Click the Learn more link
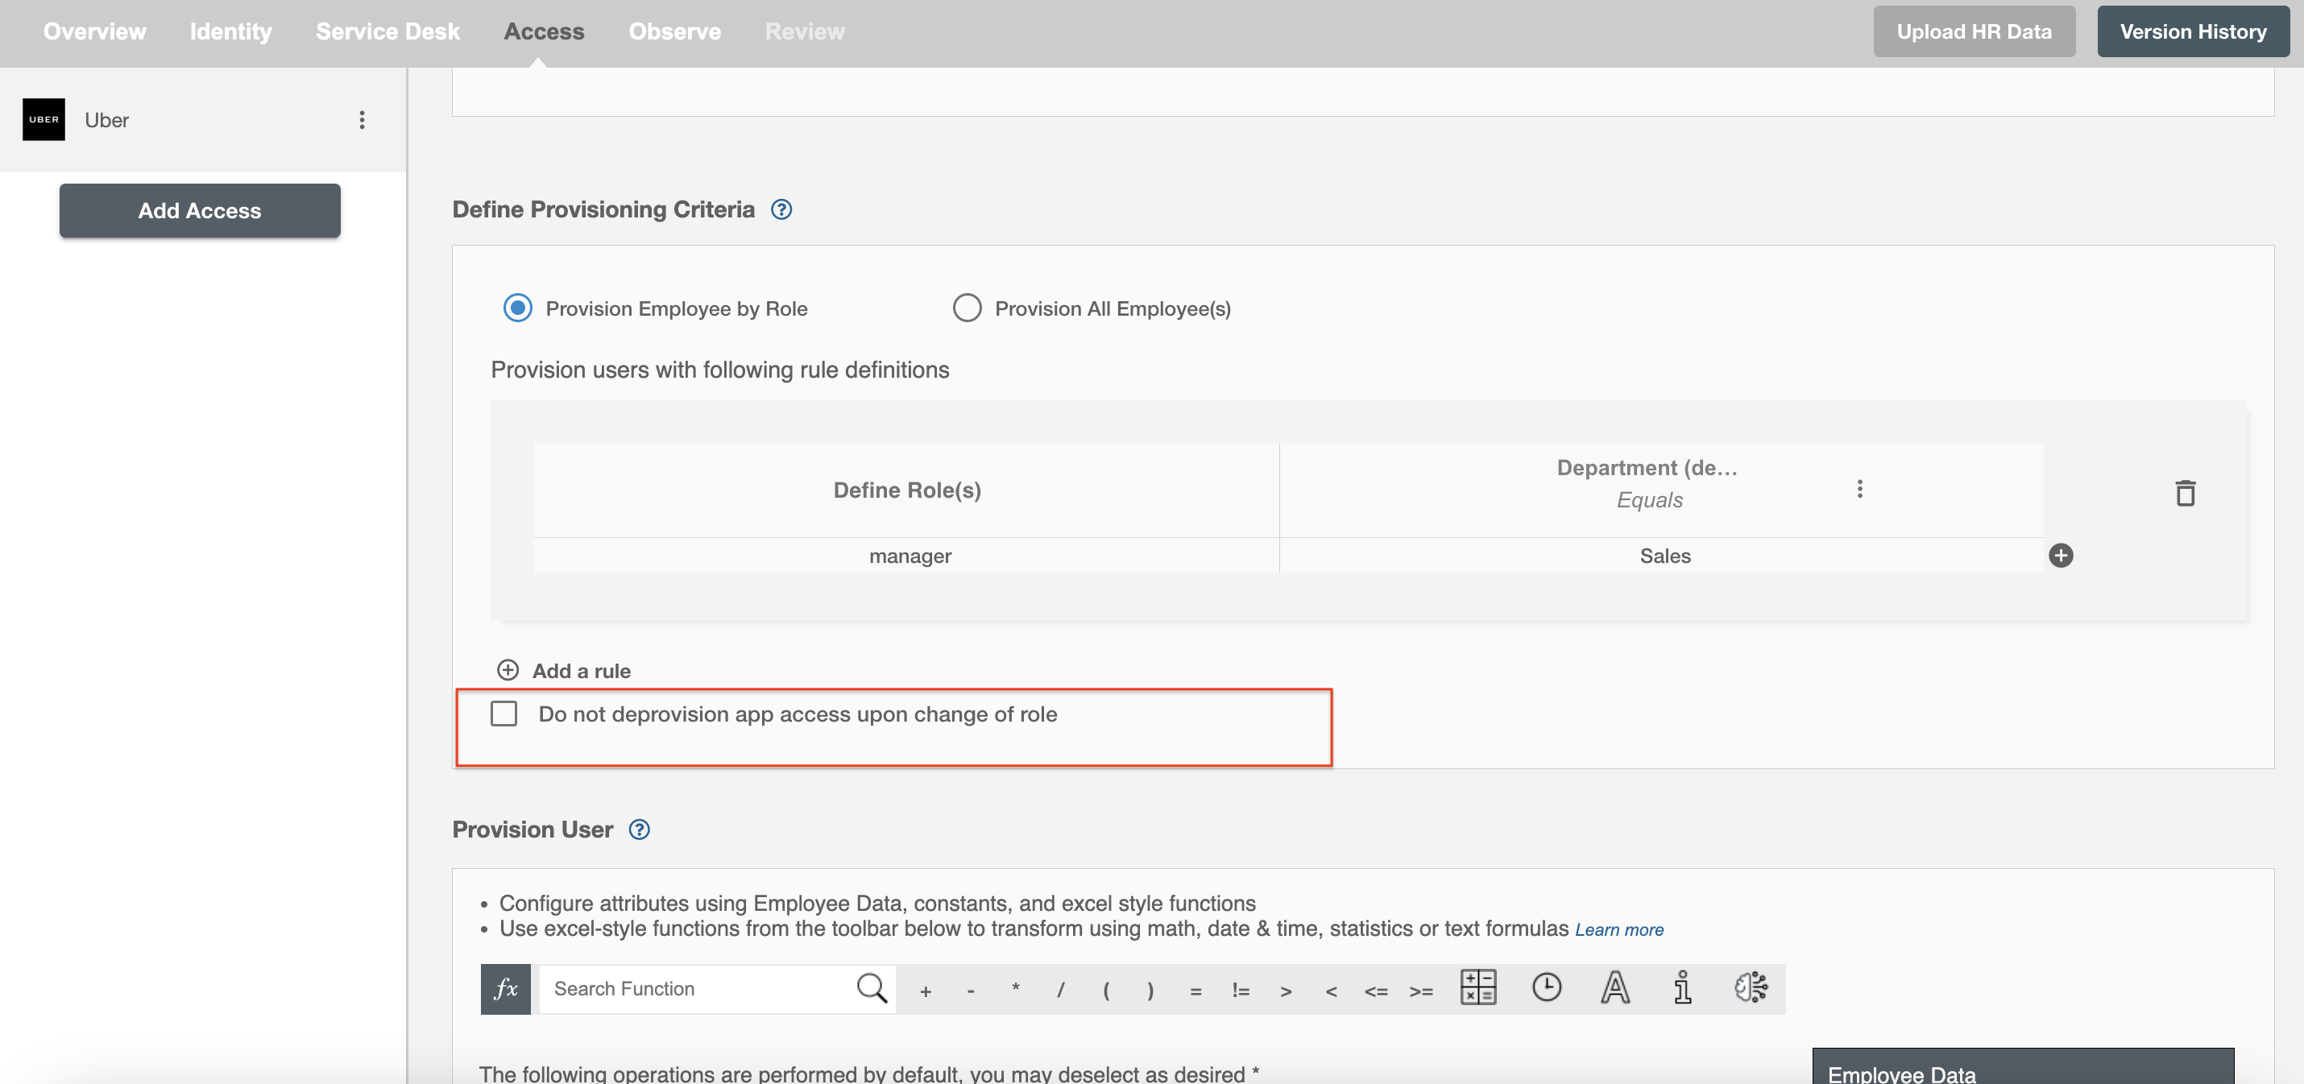 (x=1619, y=929)
